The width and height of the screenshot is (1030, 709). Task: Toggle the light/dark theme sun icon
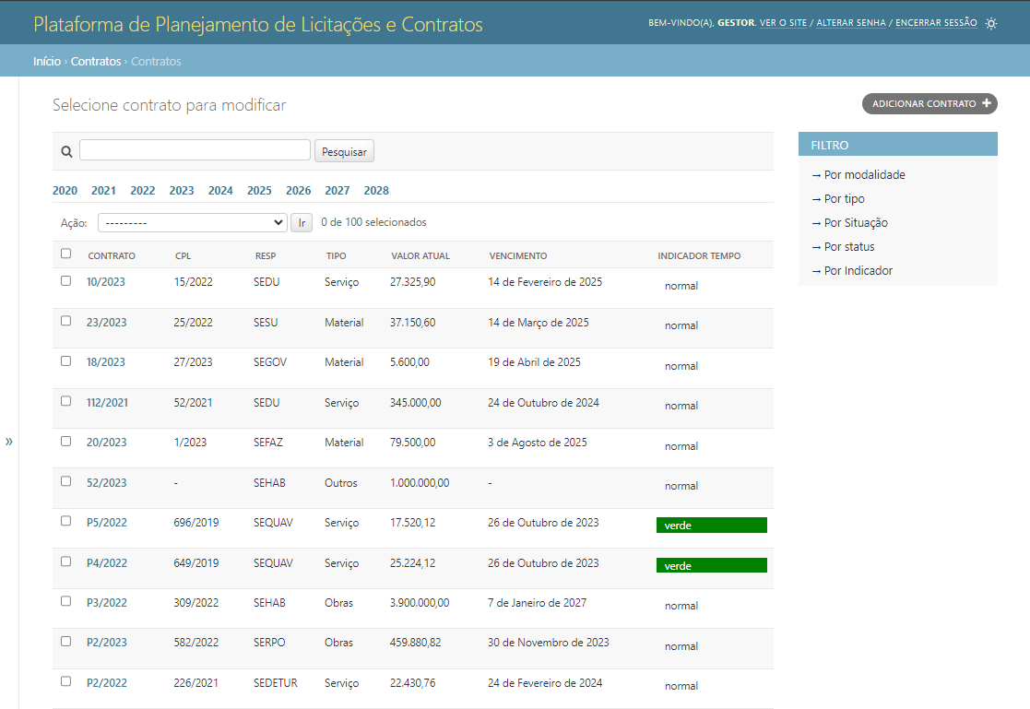pyautogui.click(x=991, y=24)
